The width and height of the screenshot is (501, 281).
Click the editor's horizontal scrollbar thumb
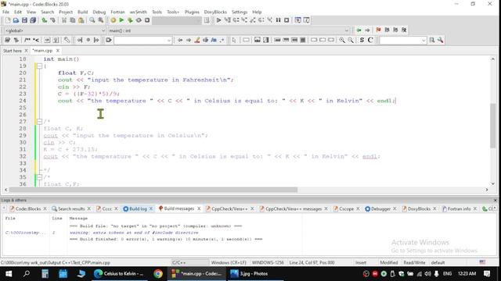pyautogui.click(x=153, y=190)
